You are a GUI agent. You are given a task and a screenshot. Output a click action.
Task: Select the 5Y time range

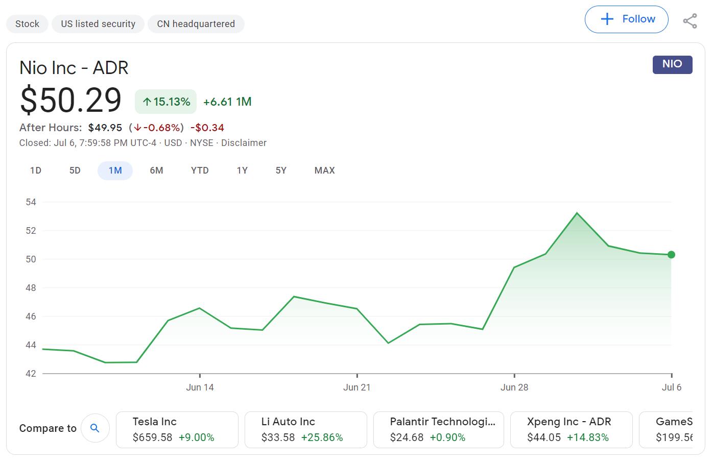(x=280, y=170)
